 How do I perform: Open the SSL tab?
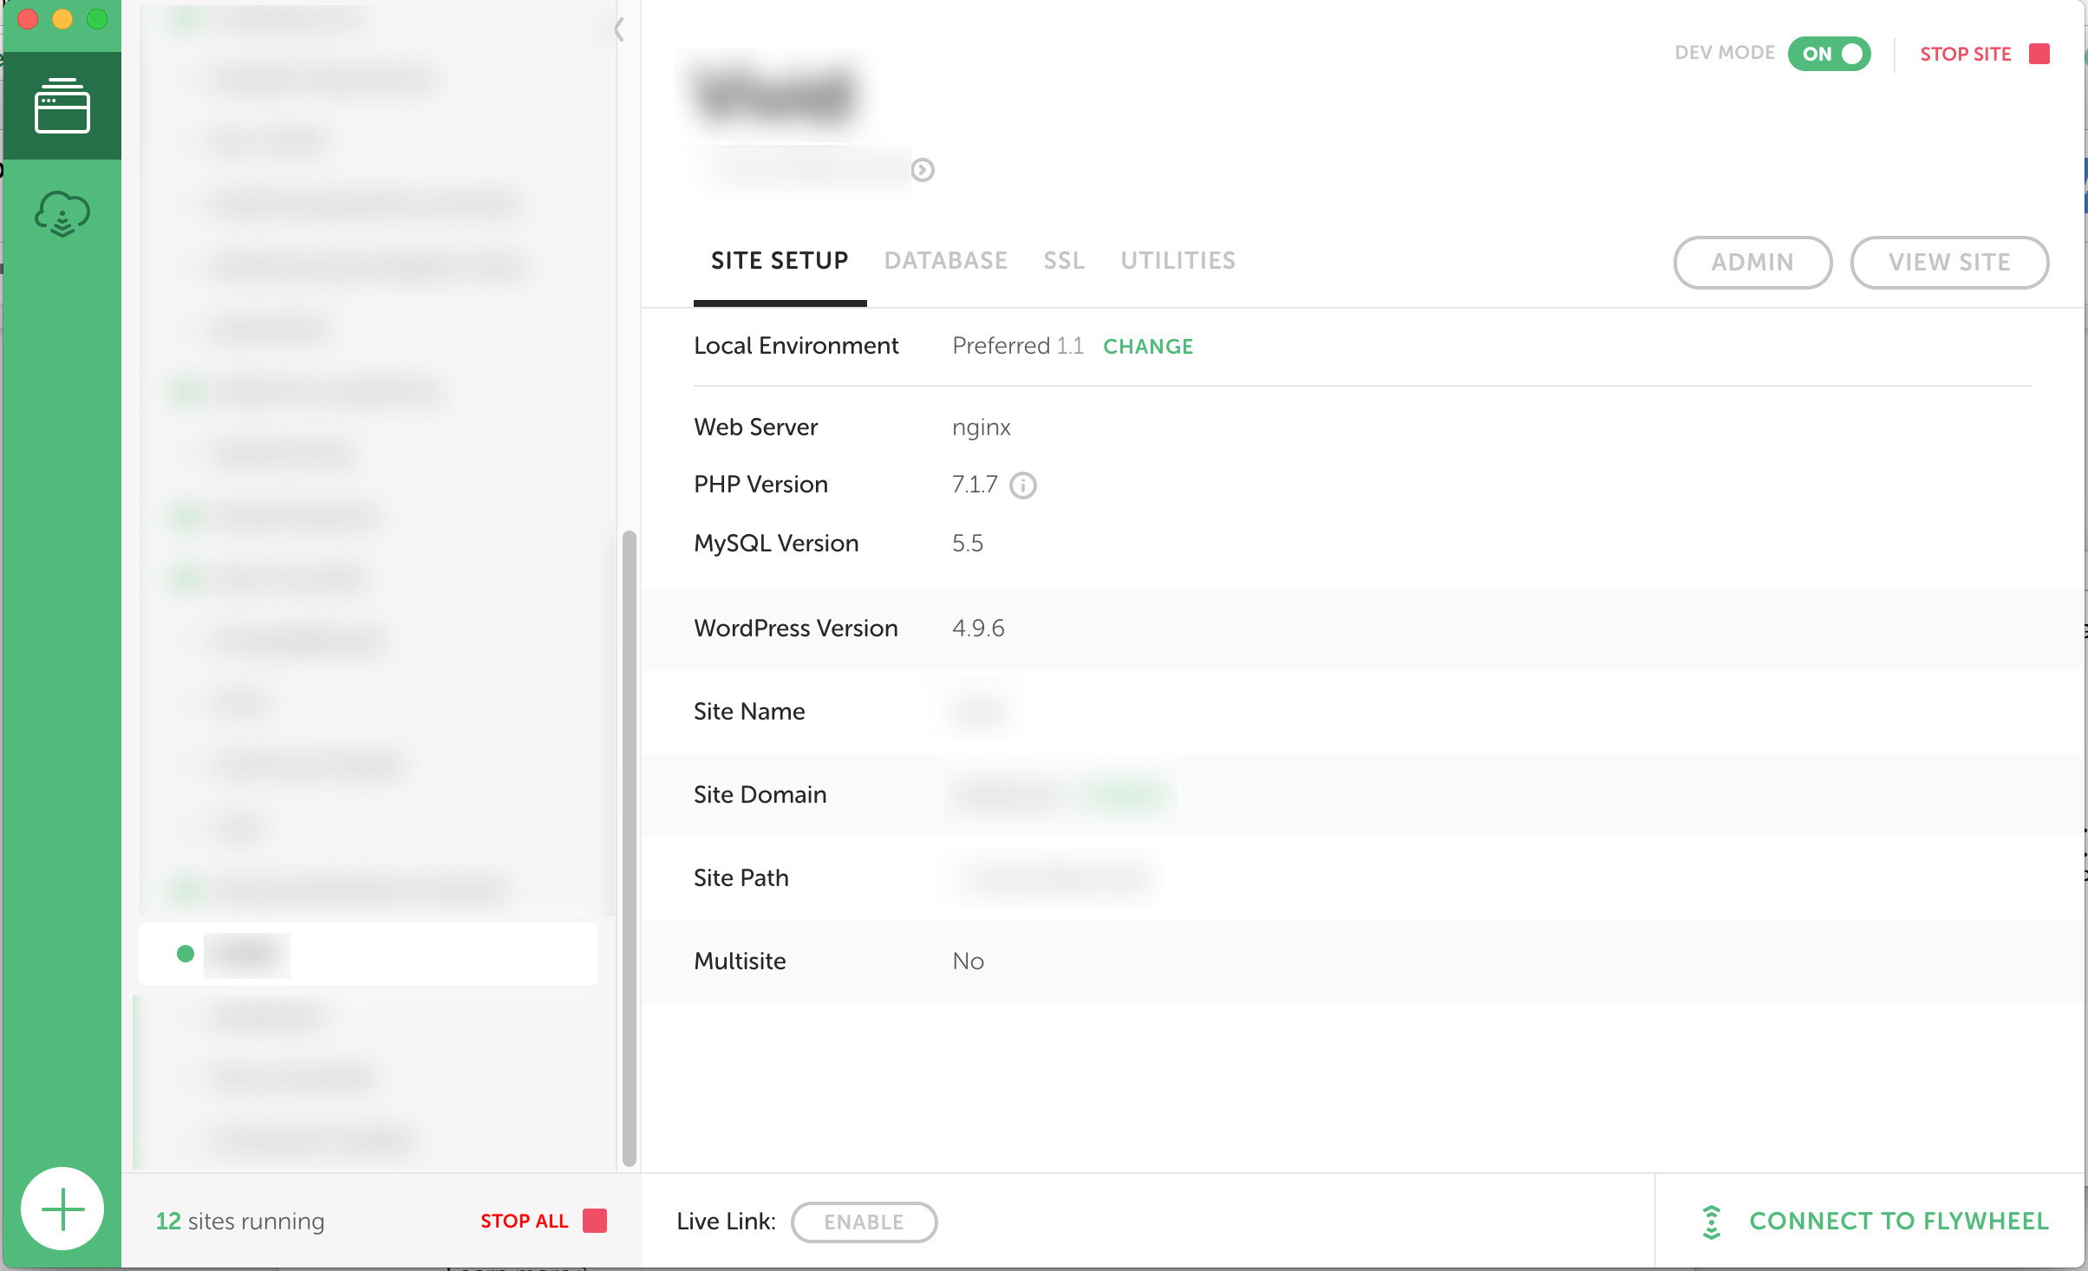pyautogui.click(x=1064, y=260)
